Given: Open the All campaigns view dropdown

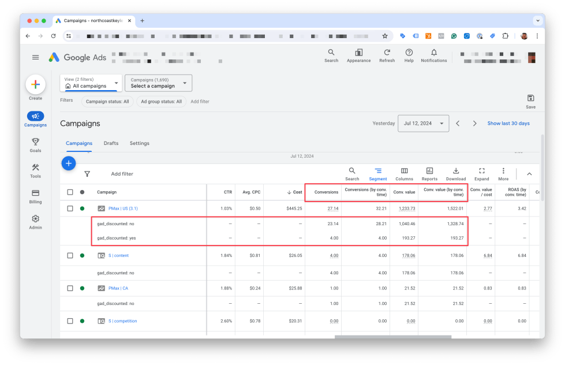Looking at the screenshot, I should [91, 83].
